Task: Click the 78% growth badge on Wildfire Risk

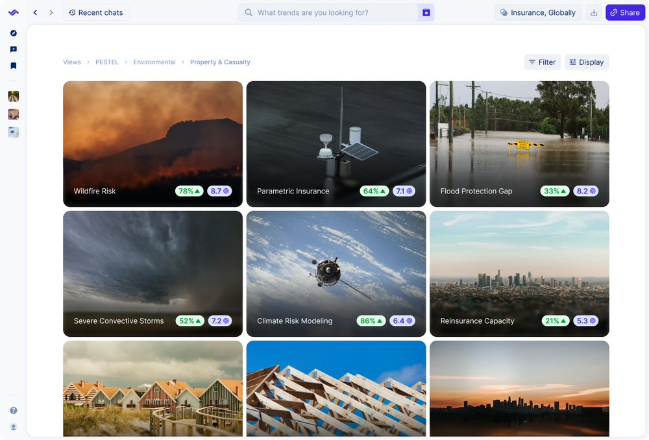Action: tap(189, 191)
